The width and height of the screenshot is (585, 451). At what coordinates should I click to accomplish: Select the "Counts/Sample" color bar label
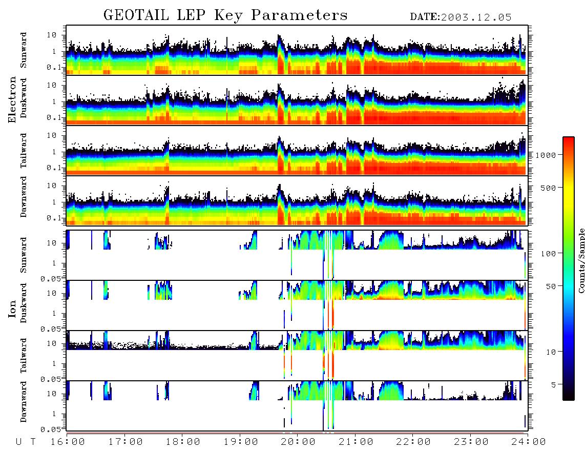point(581,260)
